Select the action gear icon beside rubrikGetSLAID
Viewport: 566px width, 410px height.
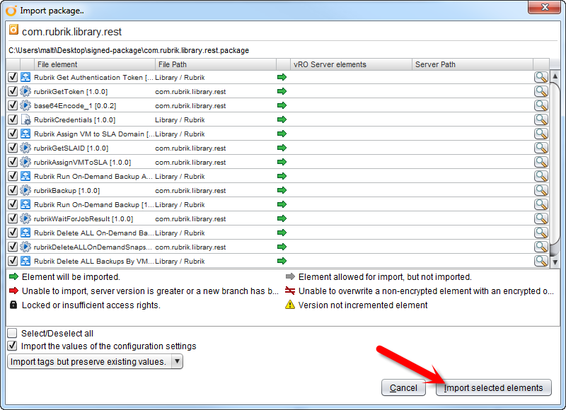25,148
